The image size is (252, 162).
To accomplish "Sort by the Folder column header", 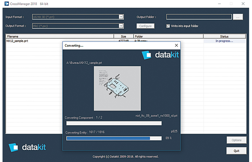I will (168, 36).
